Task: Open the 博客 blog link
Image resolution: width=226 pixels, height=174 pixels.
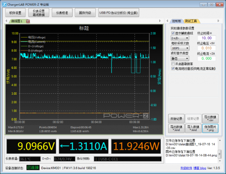Action: click(x=200, y=168)
